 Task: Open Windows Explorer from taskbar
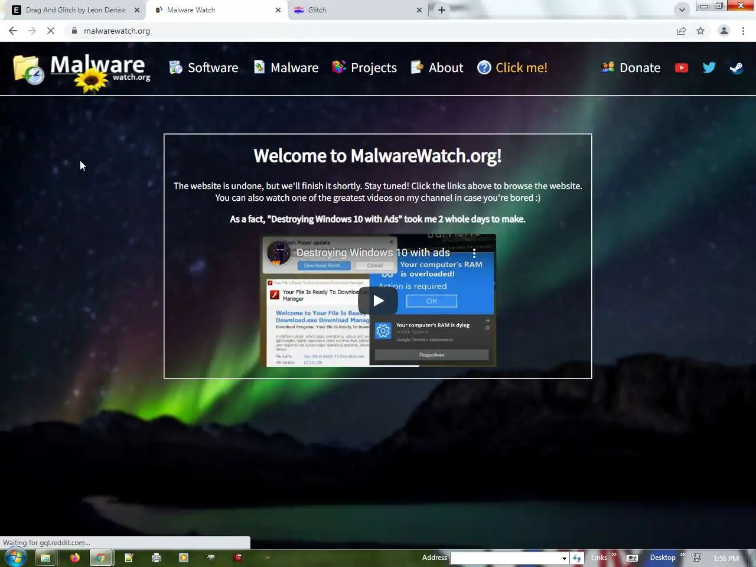pos(45,557)
